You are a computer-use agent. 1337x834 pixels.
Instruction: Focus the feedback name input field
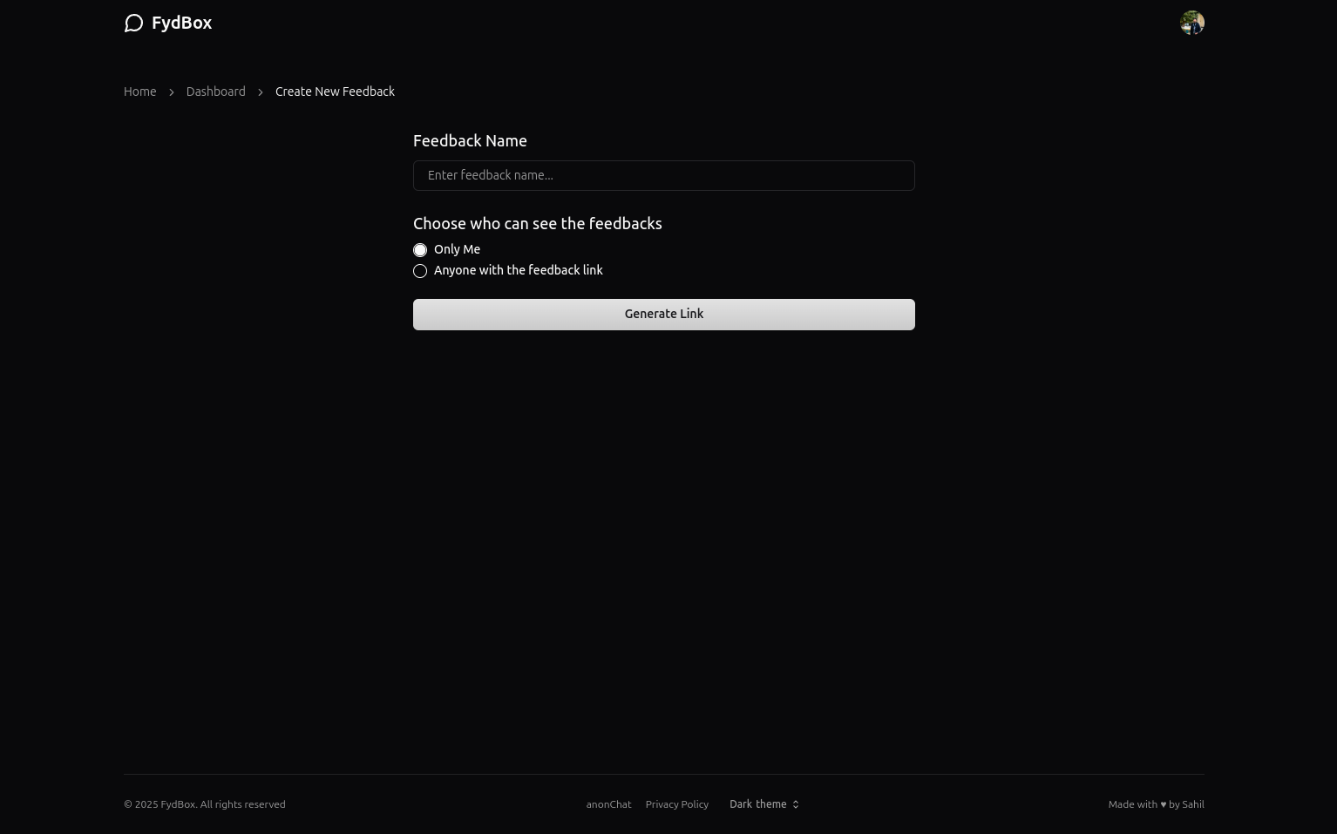pyautogui.click(x=663, y=175)
